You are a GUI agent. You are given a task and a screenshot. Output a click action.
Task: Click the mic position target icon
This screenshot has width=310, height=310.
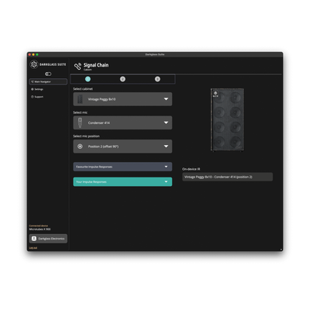click(x=80, y=146)
